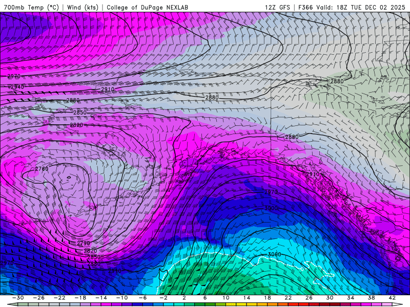Select the positive 10 colorbar tick label

point(225,298)
